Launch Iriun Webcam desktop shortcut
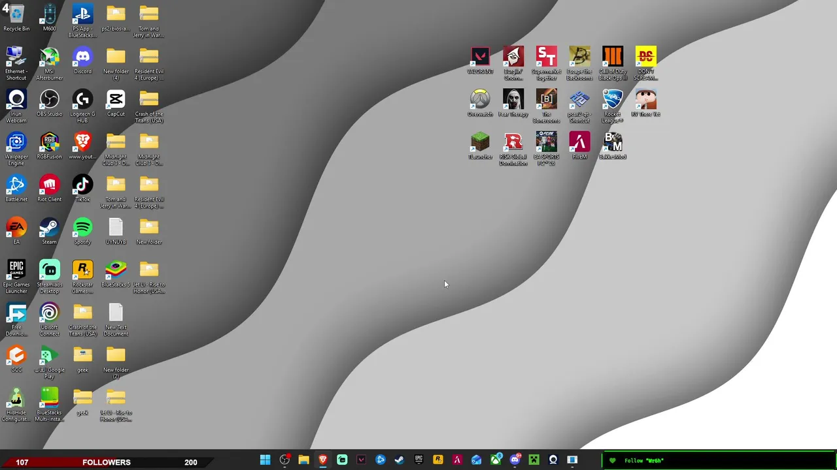The height and width of the screenshot is (470, 837). coord(16,106)
